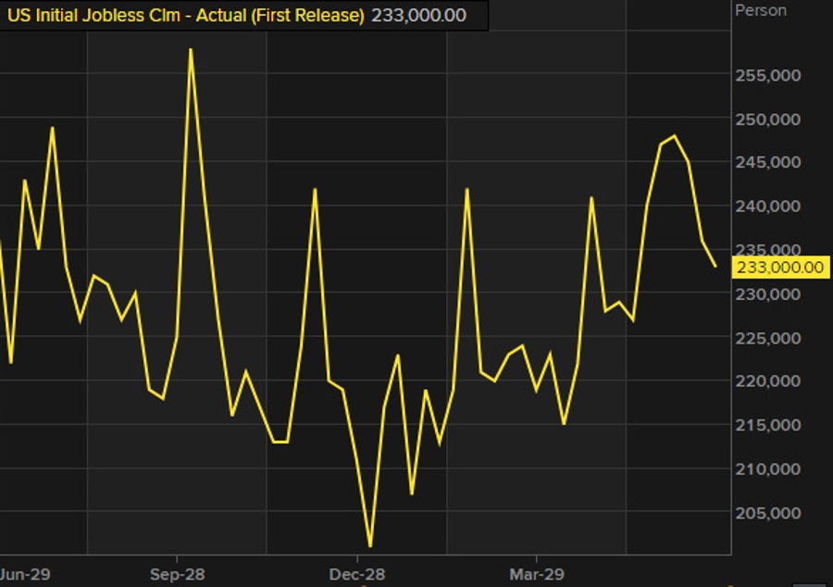Click the lowest trough of the yellow line
833x587 pixels.
tap(370, 546)
